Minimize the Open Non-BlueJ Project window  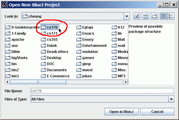160,5
